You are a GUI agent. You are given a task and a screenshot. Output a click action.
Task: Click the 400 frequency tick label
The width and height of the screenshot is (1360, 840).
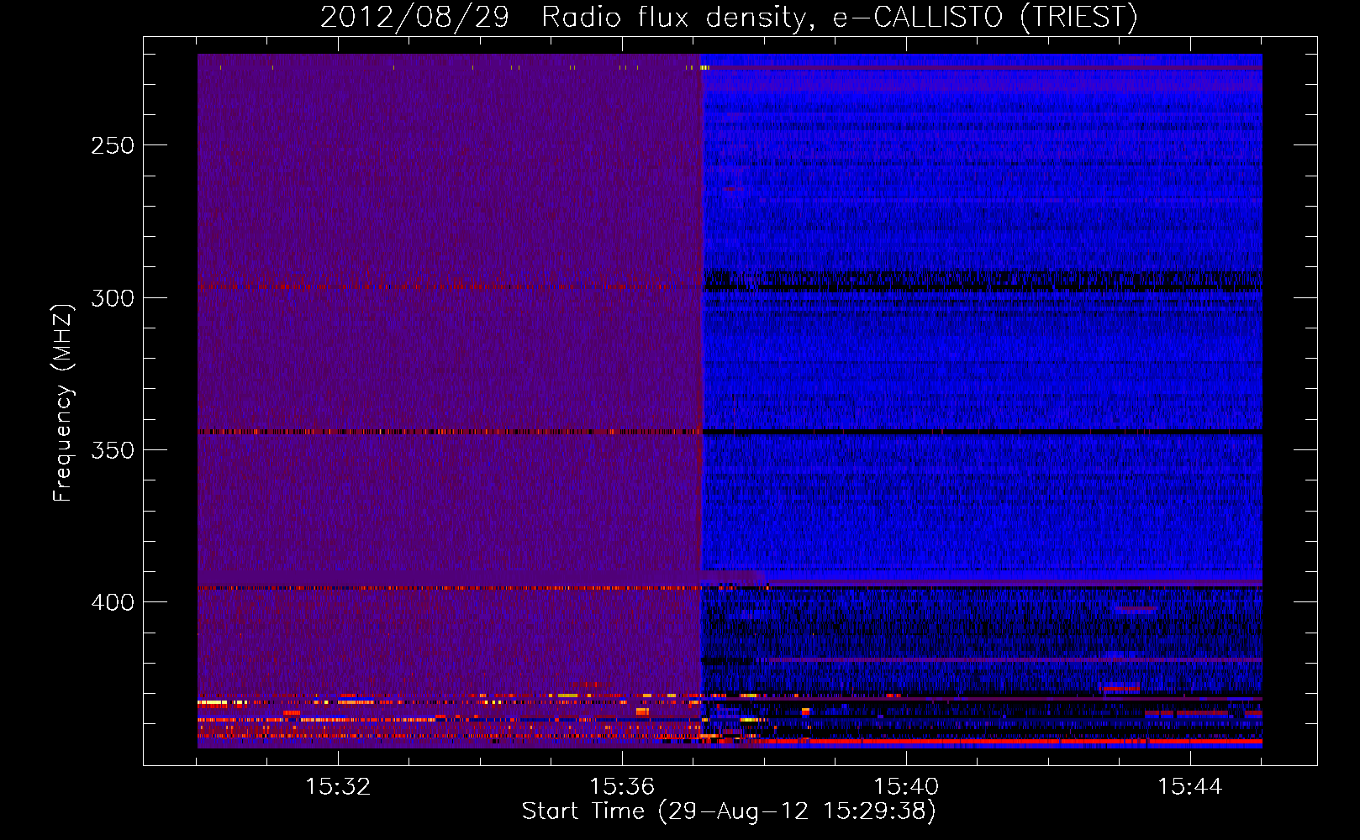click(113, 602)
